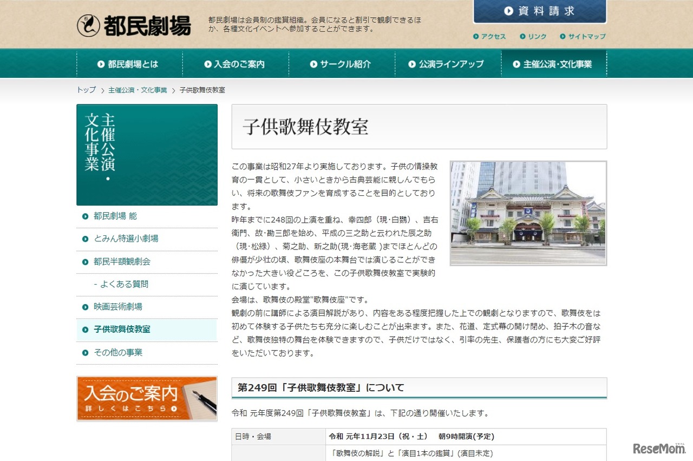
Task: Click the arrow bullet beside とみん特選小劇場
Action: pyautogui.click(x=86, y=238)
